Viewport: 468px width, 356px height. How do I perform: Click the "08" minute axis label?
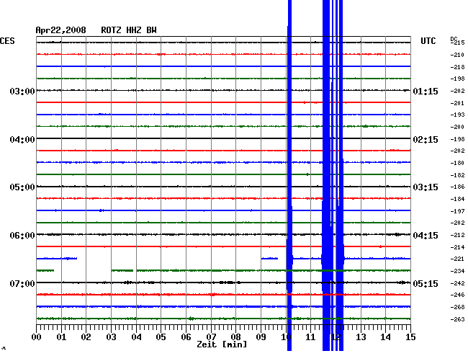pyautogui.click(x=235, y=337)
